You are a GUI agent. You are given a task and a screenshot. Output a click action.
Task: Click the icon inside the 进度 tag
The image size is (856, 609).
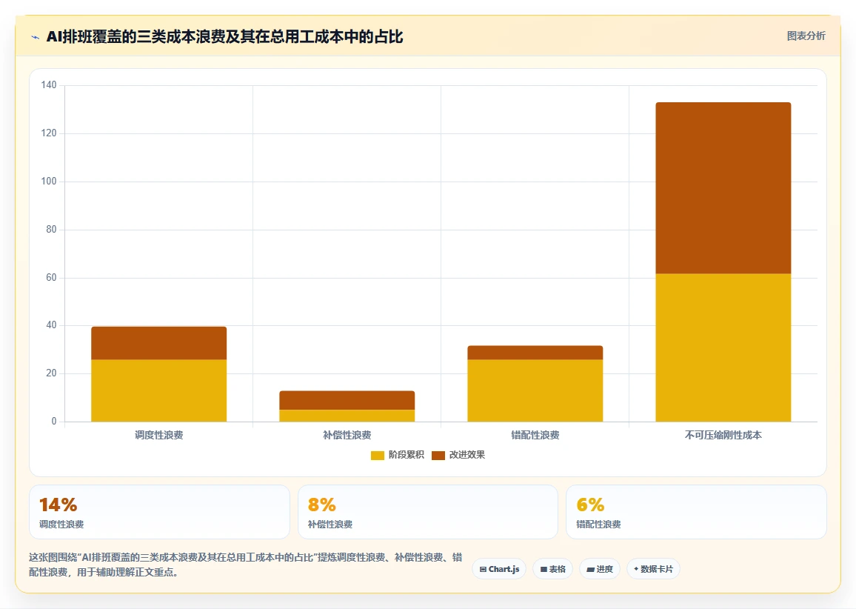click(590, 569)
